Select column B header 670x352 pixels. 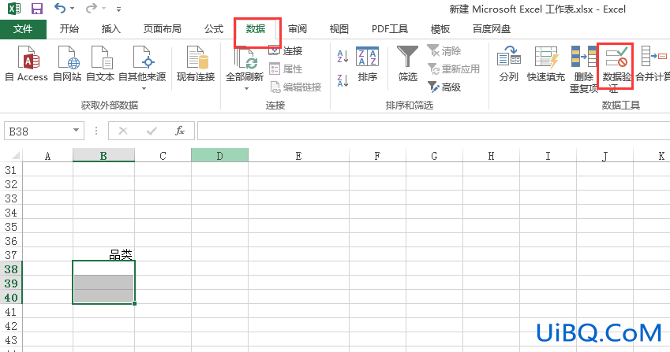(103, 156)
